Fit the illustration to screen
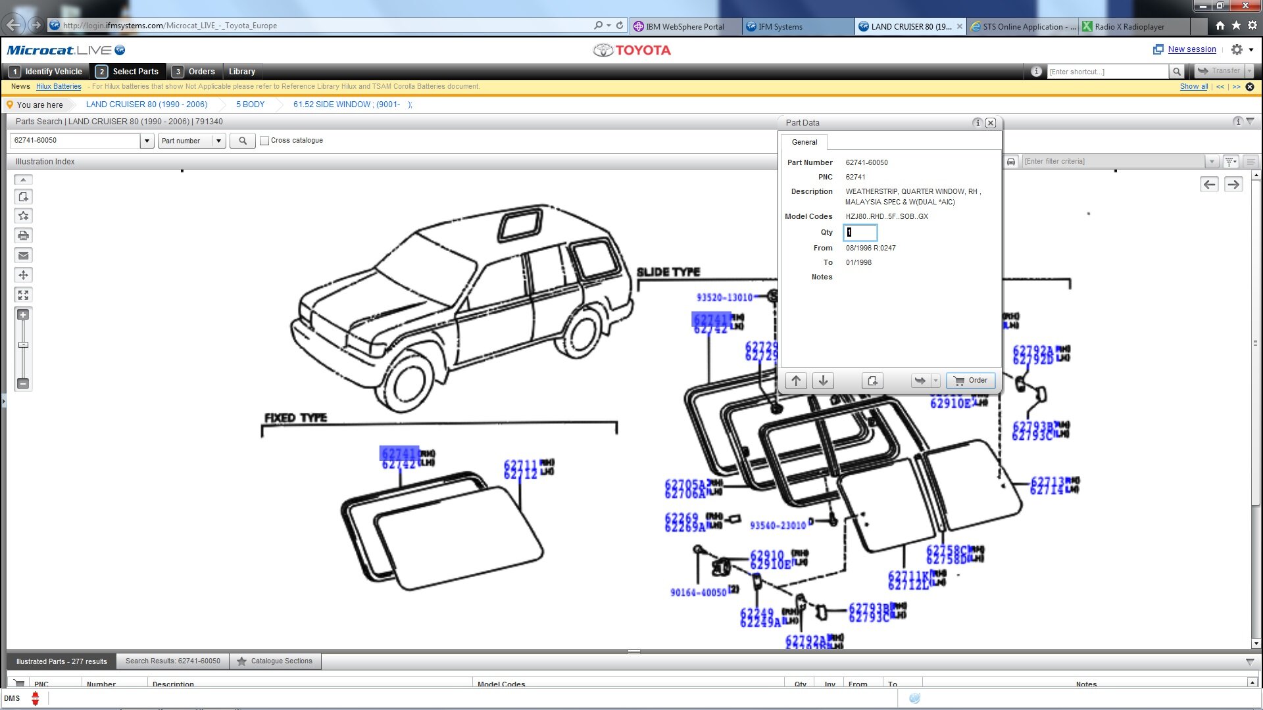Screen dimensions: 1263x710 (x=23, y=295)
